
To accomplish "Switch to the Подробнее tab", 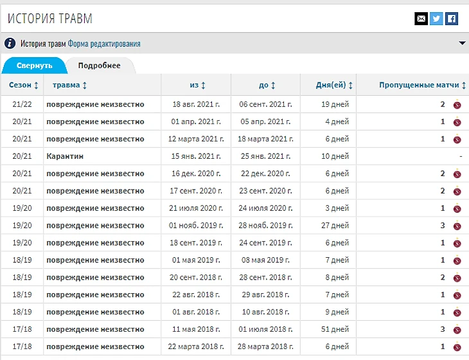I will (x=99, y=66).
